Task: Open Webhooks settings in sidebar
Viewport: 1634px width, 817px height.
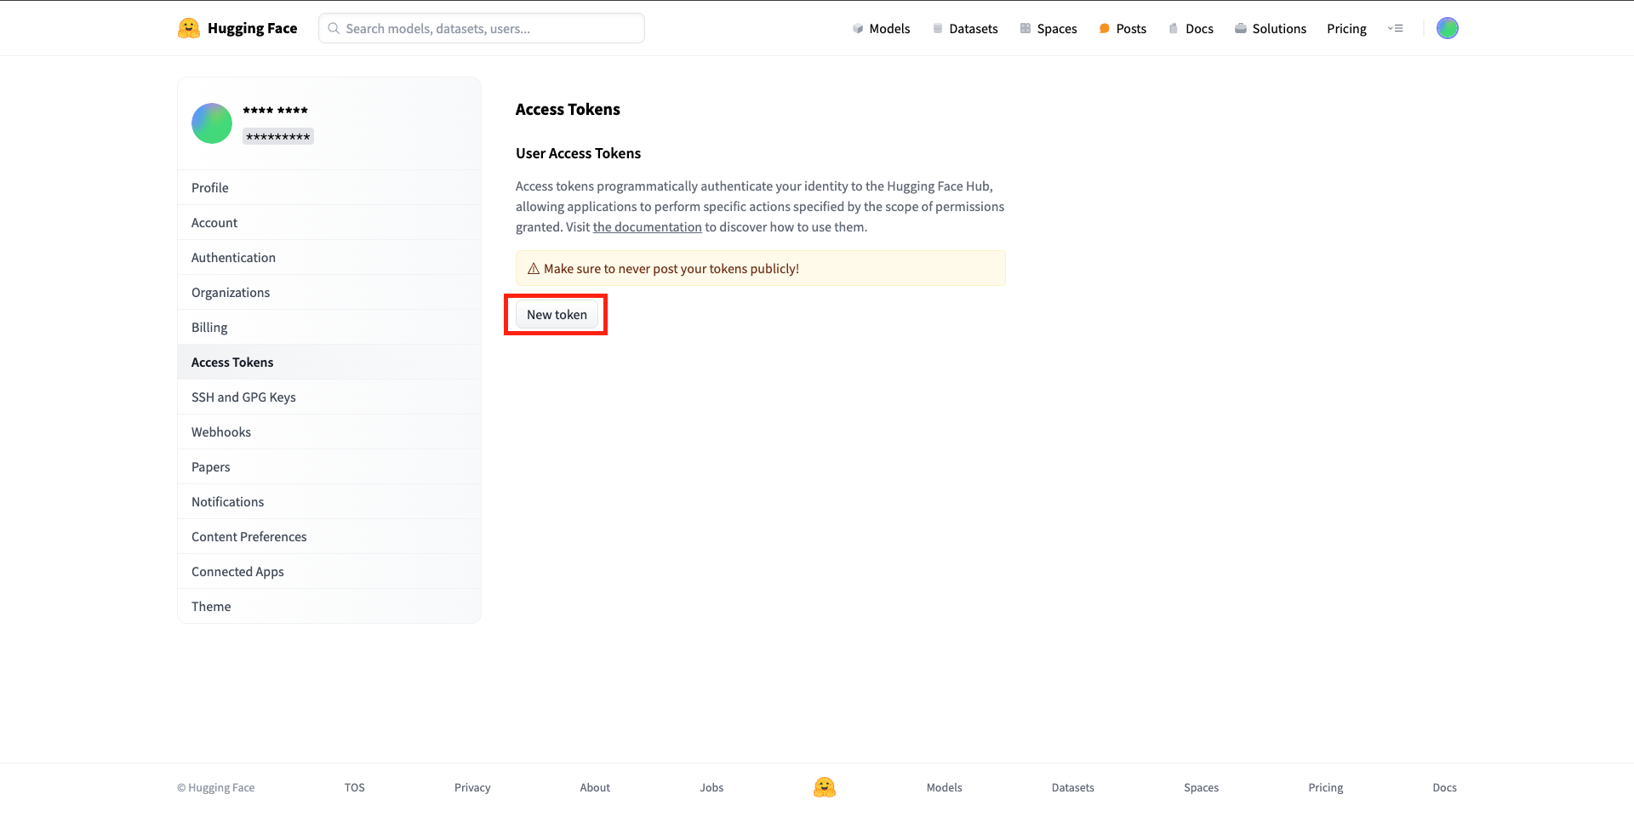Action: [x=329, y=431]
